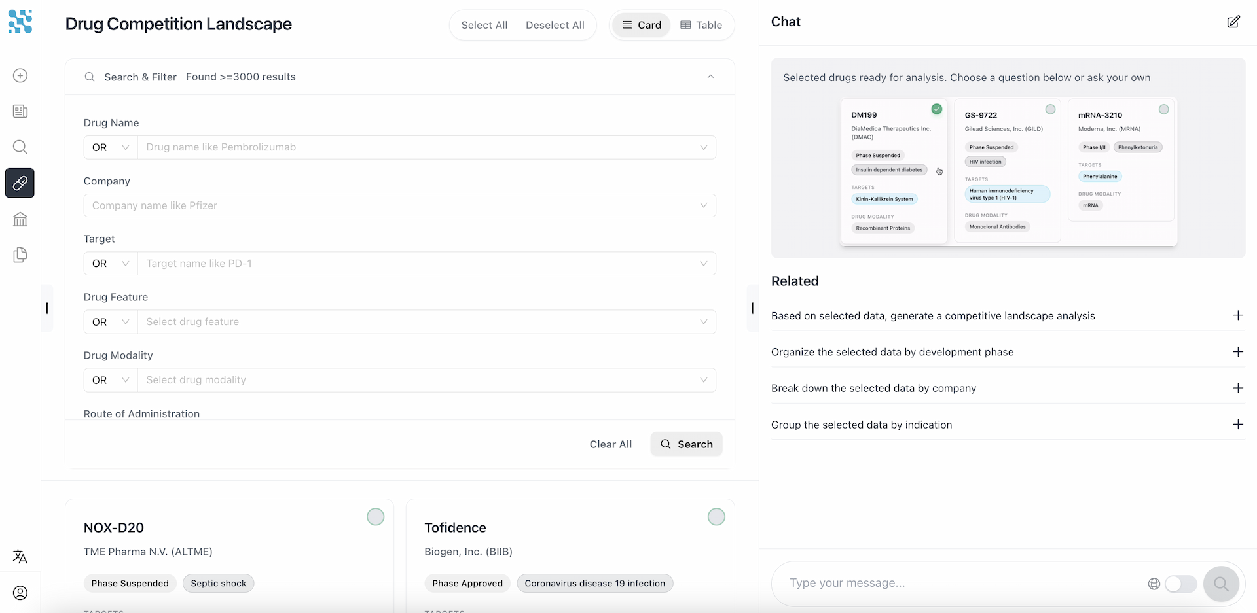Click the globe icon in message box

(x=1154, y=584)
